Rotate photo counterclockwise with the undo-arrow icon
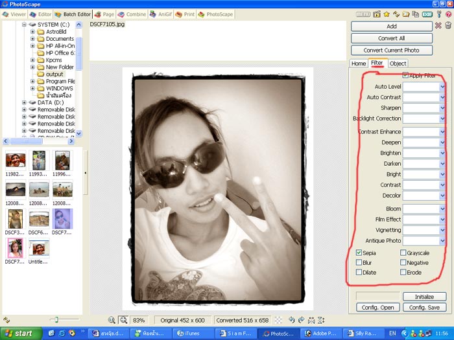 pyautogui.click(x=292, y=320)
